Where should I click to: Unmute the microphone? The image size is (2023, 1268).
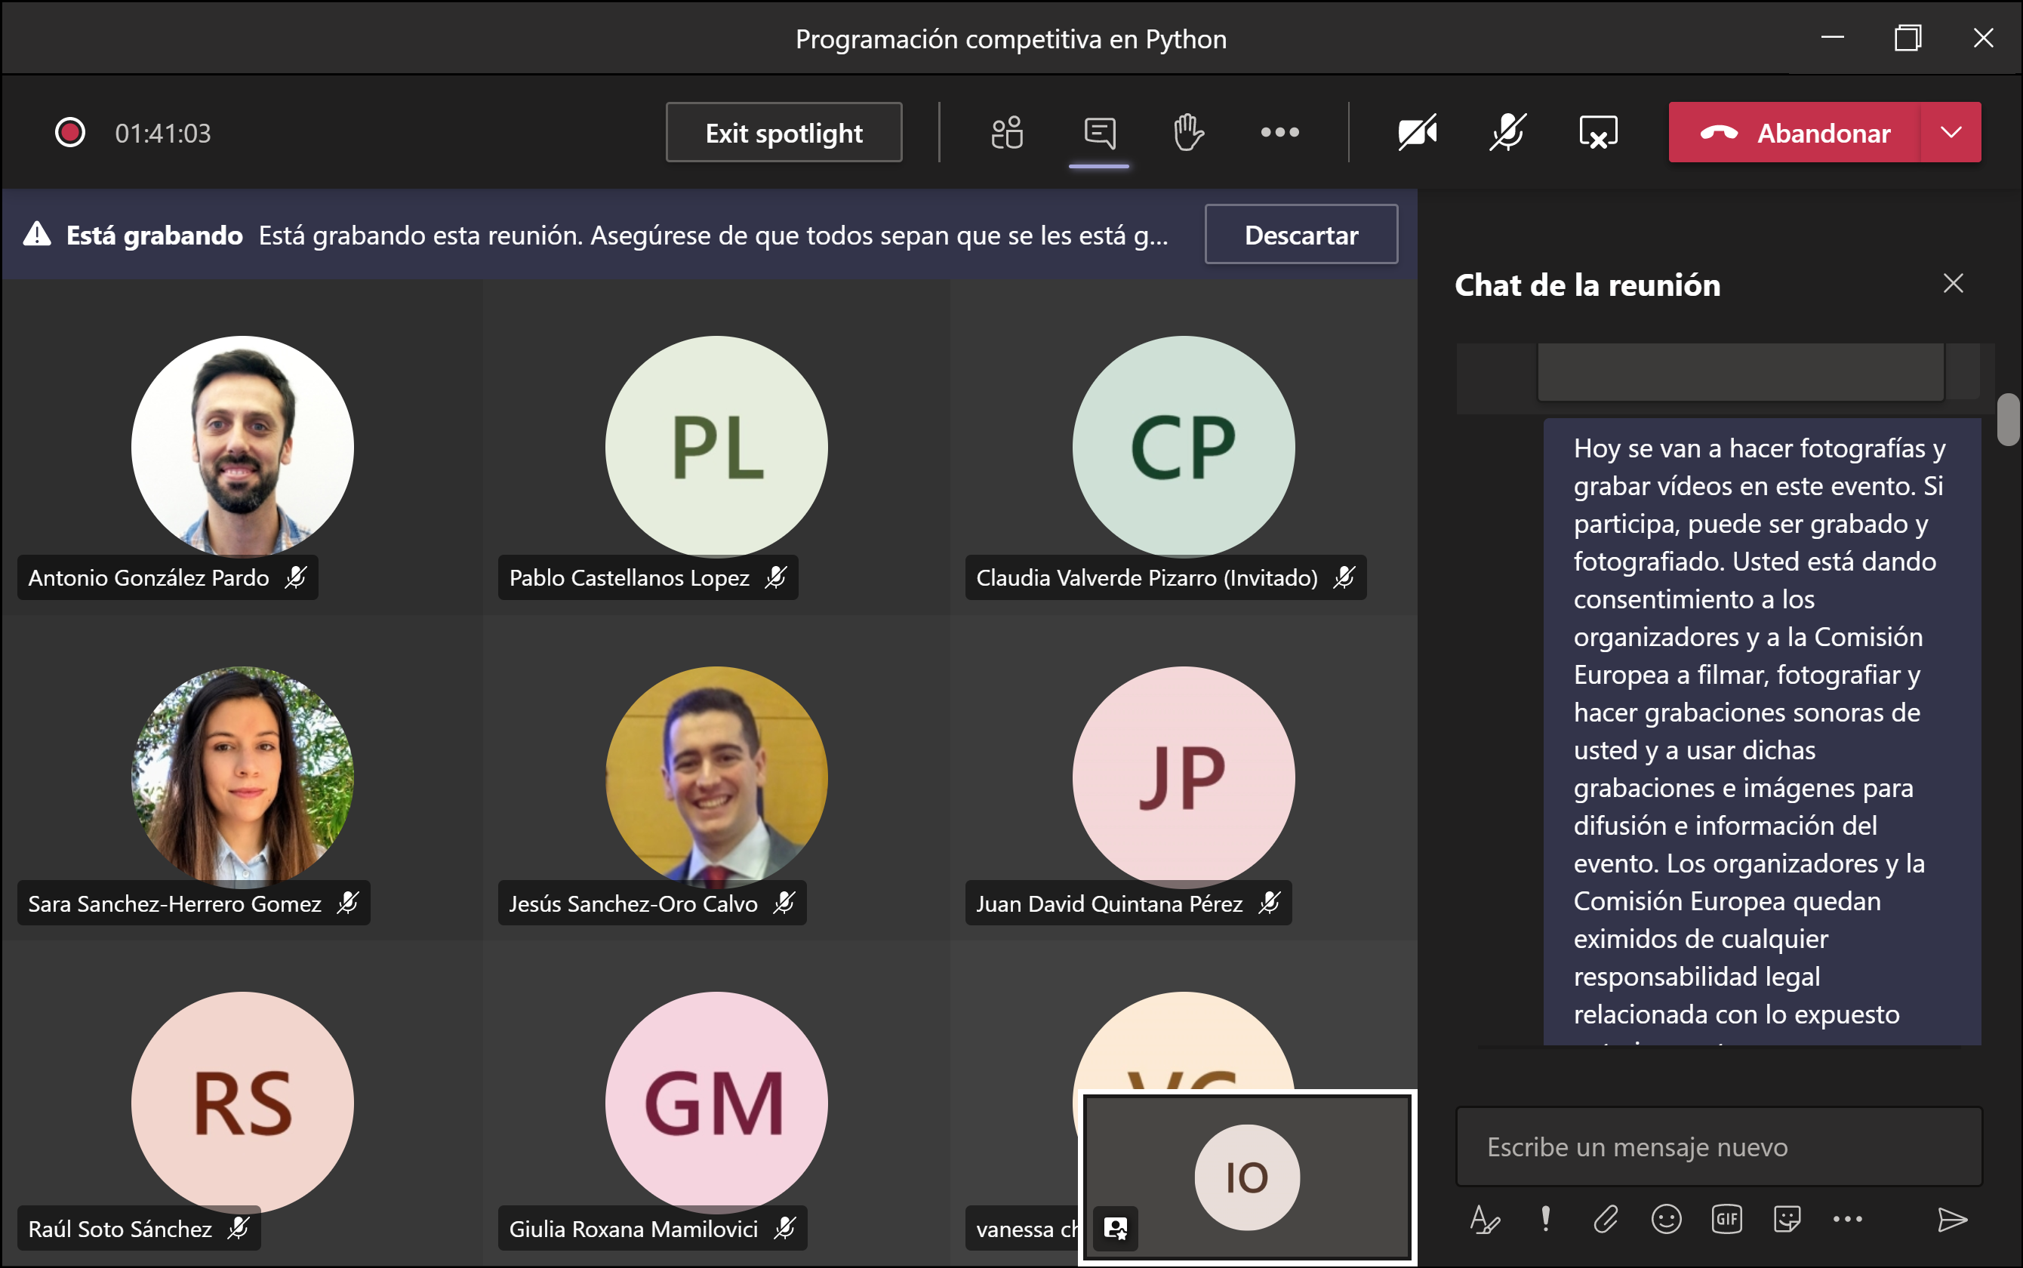(x=1507, y=133)
